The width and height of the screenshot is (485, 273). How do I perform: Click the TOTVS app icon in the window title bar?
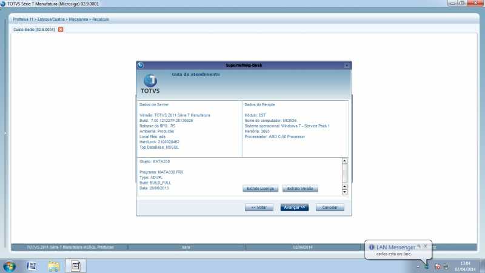pos(3,4)
